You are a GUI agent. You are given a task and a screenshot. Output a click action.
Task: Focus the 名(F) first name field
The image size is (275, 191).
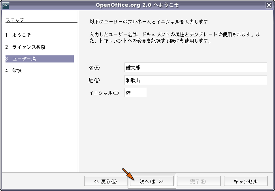(196, 67)
